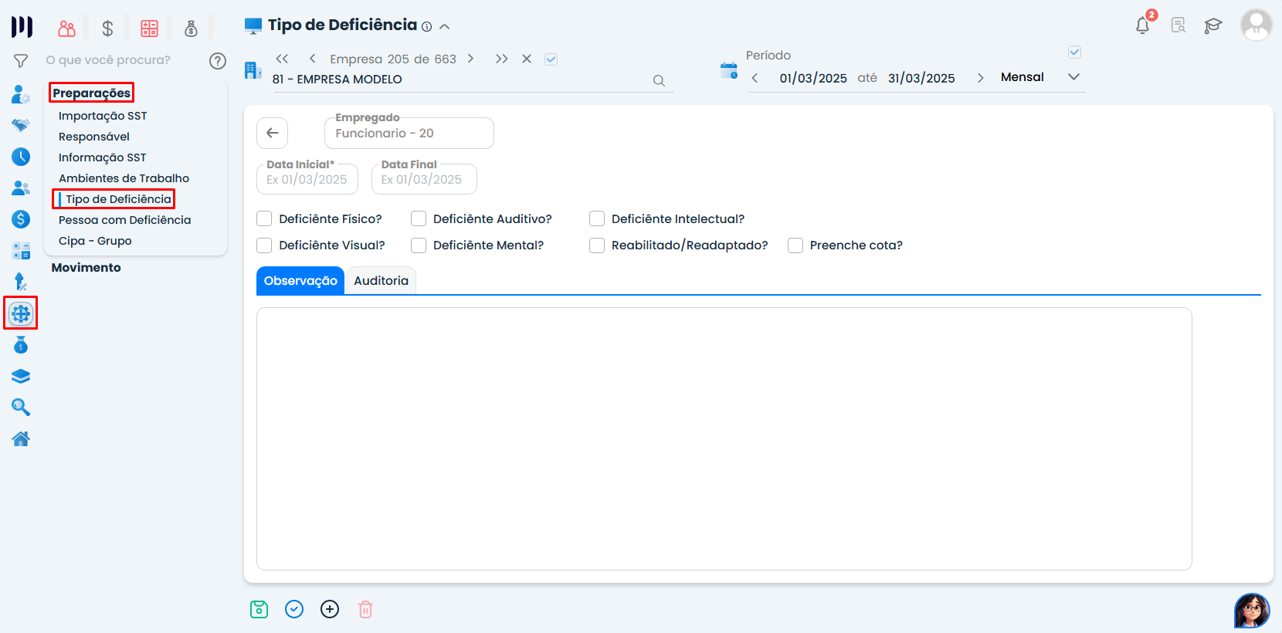Switch to the Auditoria tab
The height and width of the screenshot is (633, 1282).
[381, 281]
